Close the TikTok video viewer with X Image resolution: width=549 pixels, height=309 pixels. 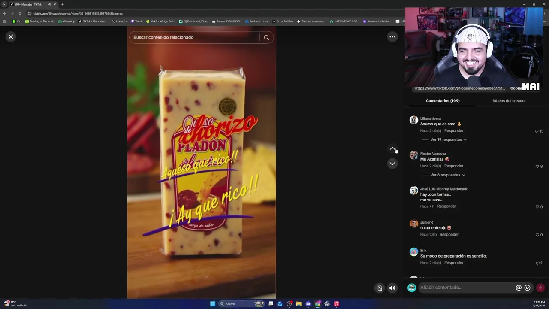pos(11,37)
